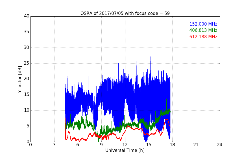
Task: Click x-axis tick value 15
Action: pos(149,145)
